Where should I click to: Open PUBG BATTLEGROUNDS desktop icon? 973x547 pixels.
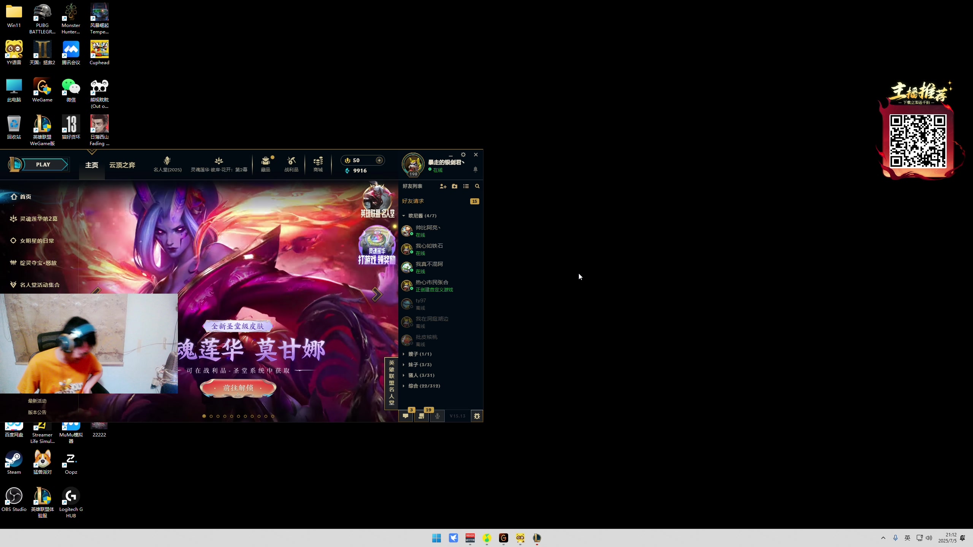(42, 19)
